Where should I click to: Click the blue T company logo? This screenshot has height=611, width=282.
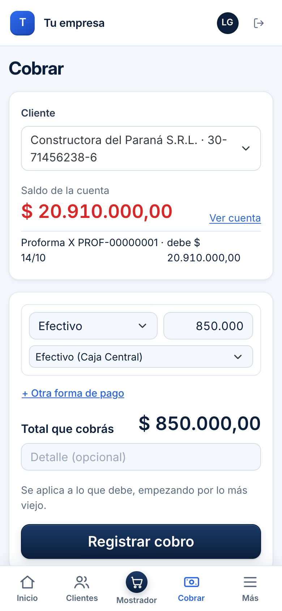coord(22,23)
